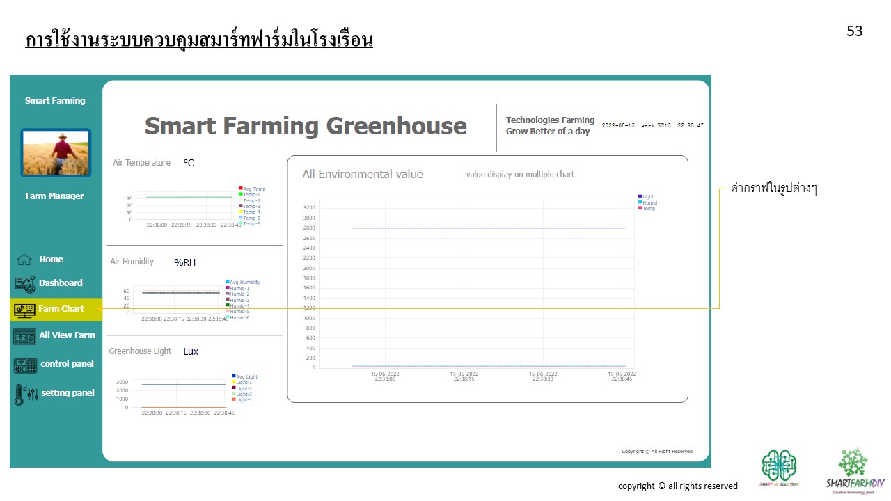Open the setting panel menu label
The height and width of the screenshot is (501, 891).
pyautogui.click(x=68, y=393)
